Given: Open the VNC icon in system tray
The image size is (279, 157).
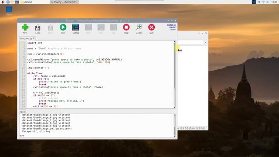Looking at the screenshot, I should tap(254, 2).
